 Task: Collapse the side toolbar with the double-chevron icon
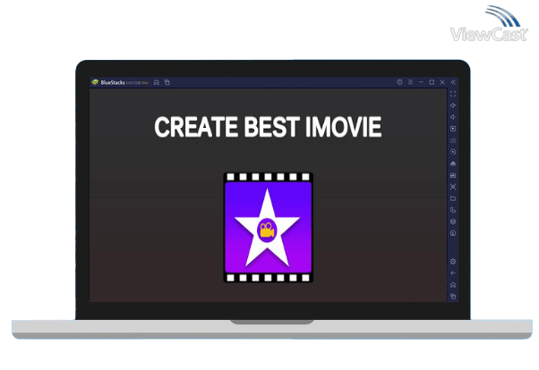453,82
